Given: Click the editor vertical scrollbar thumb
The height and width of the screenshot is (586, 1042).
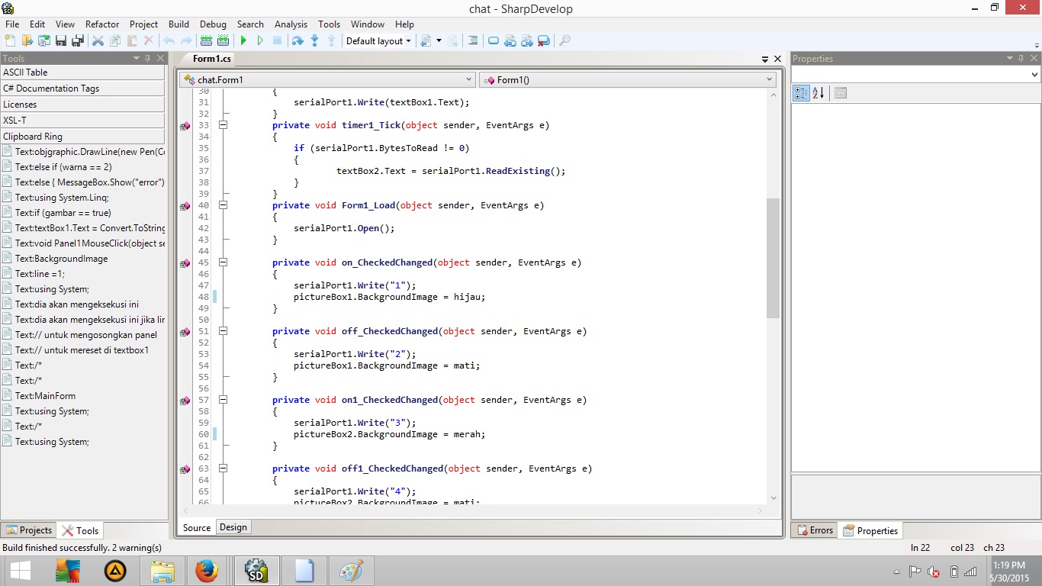Looking at the screenshot, I should [x=773, y=258].
